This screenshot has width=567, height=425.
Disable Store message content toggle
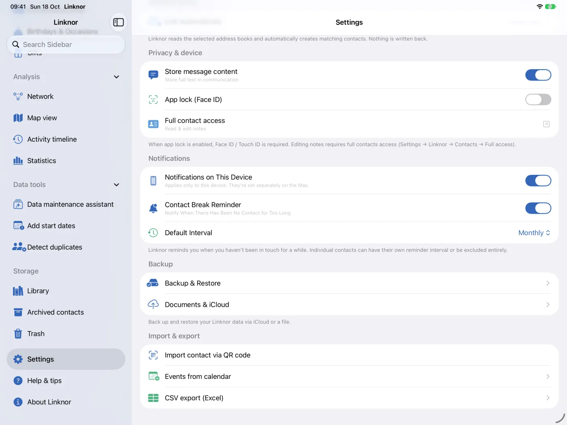pyautogui.click(x=538, y=75)
